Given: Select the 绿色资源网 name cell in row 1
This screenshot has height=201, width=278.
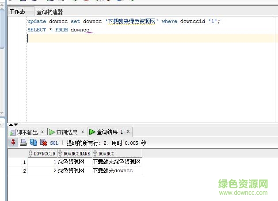Looking at the screenshot, I should click(x=75, y=162).
